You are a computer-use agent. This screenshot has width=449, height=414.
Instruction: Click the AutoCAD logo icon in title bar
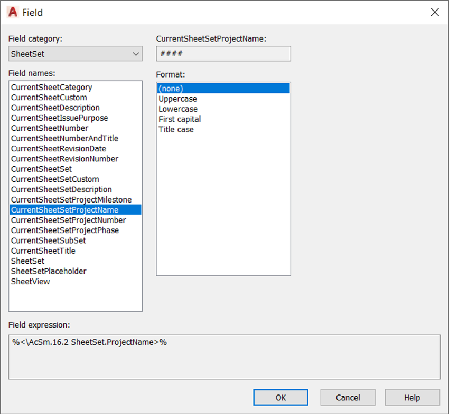pos(13,12)
